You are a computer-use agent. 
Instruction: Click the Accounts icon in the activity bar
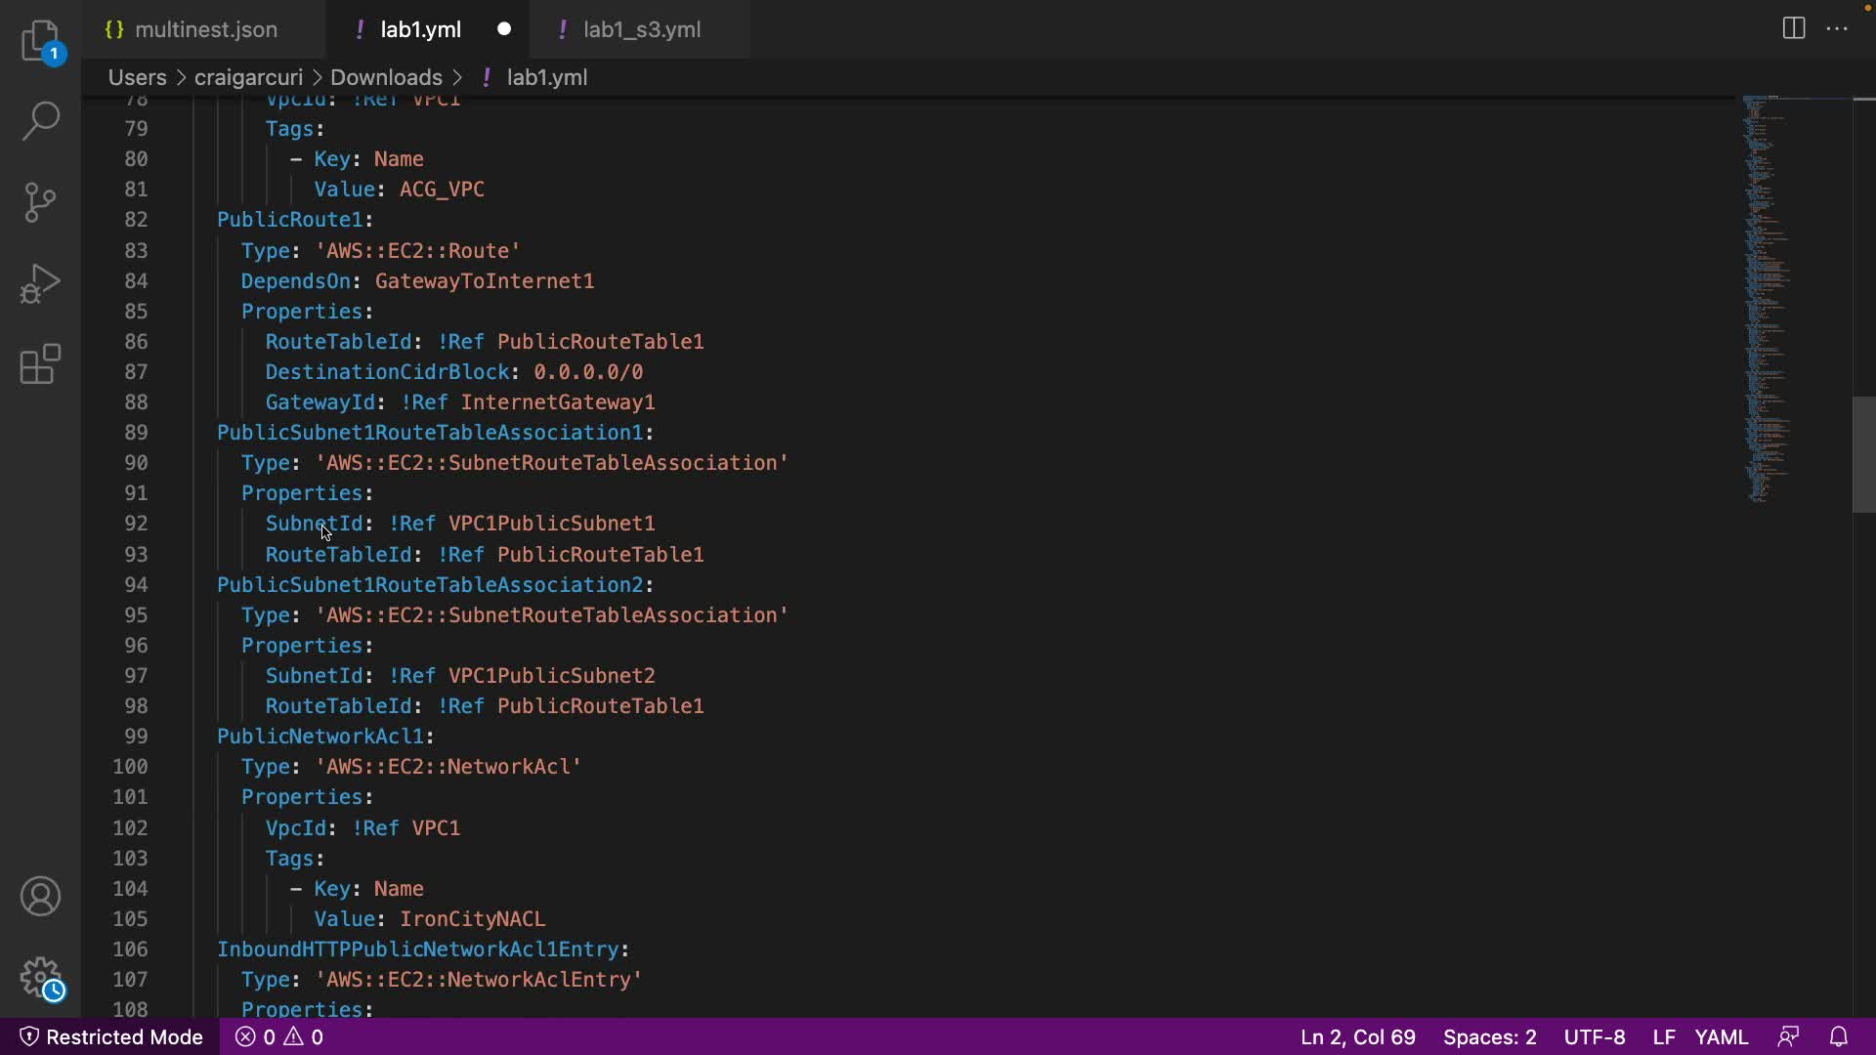(x=41, y=896)
